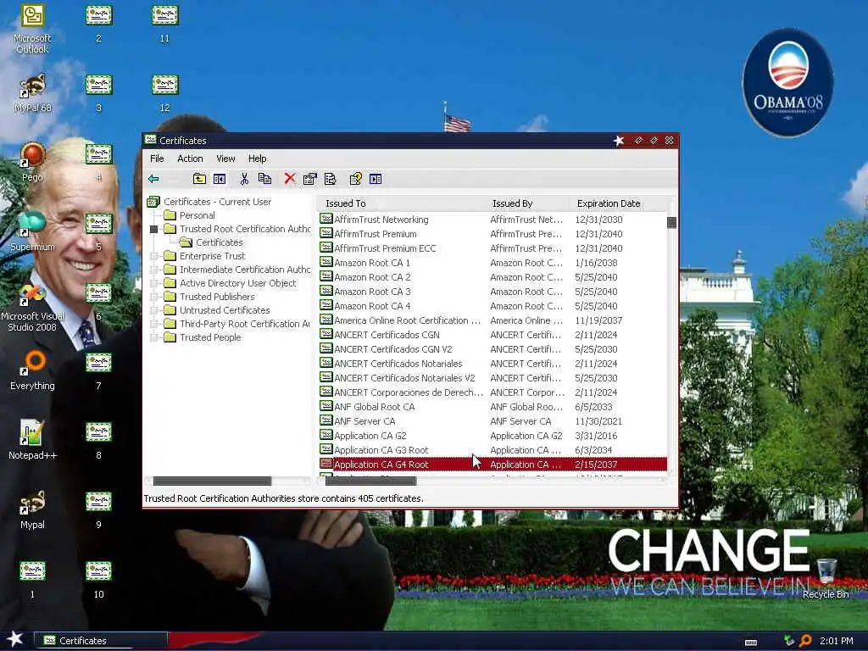
Task: Launch Supermium desktop icon
Action: pos(32,231)
